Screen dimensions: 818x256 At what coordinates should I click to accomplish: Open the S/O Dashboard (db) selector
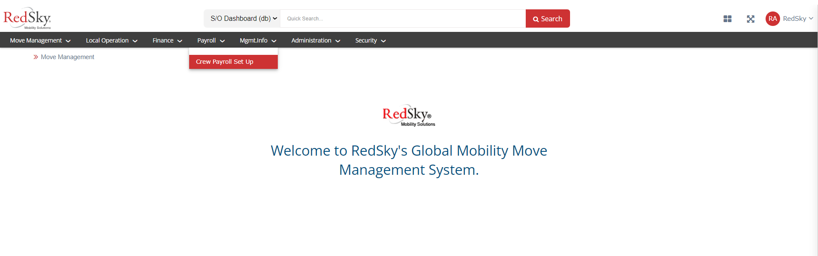tap(242, 19)
